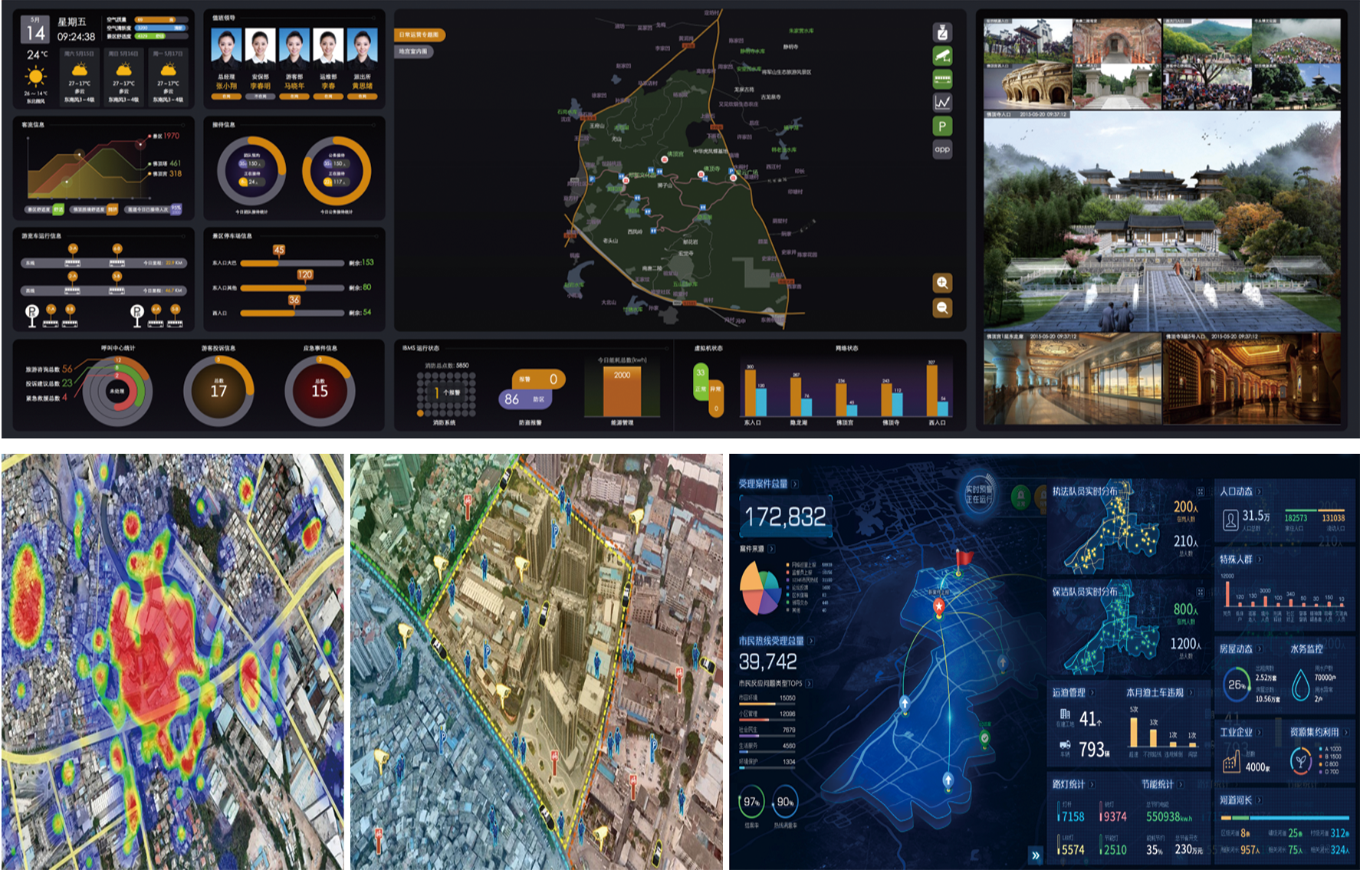Expand the 运渣管理 panel chevron
Screen dimensions: 1360x870
pyautogui.click(x=1092, y=692)
